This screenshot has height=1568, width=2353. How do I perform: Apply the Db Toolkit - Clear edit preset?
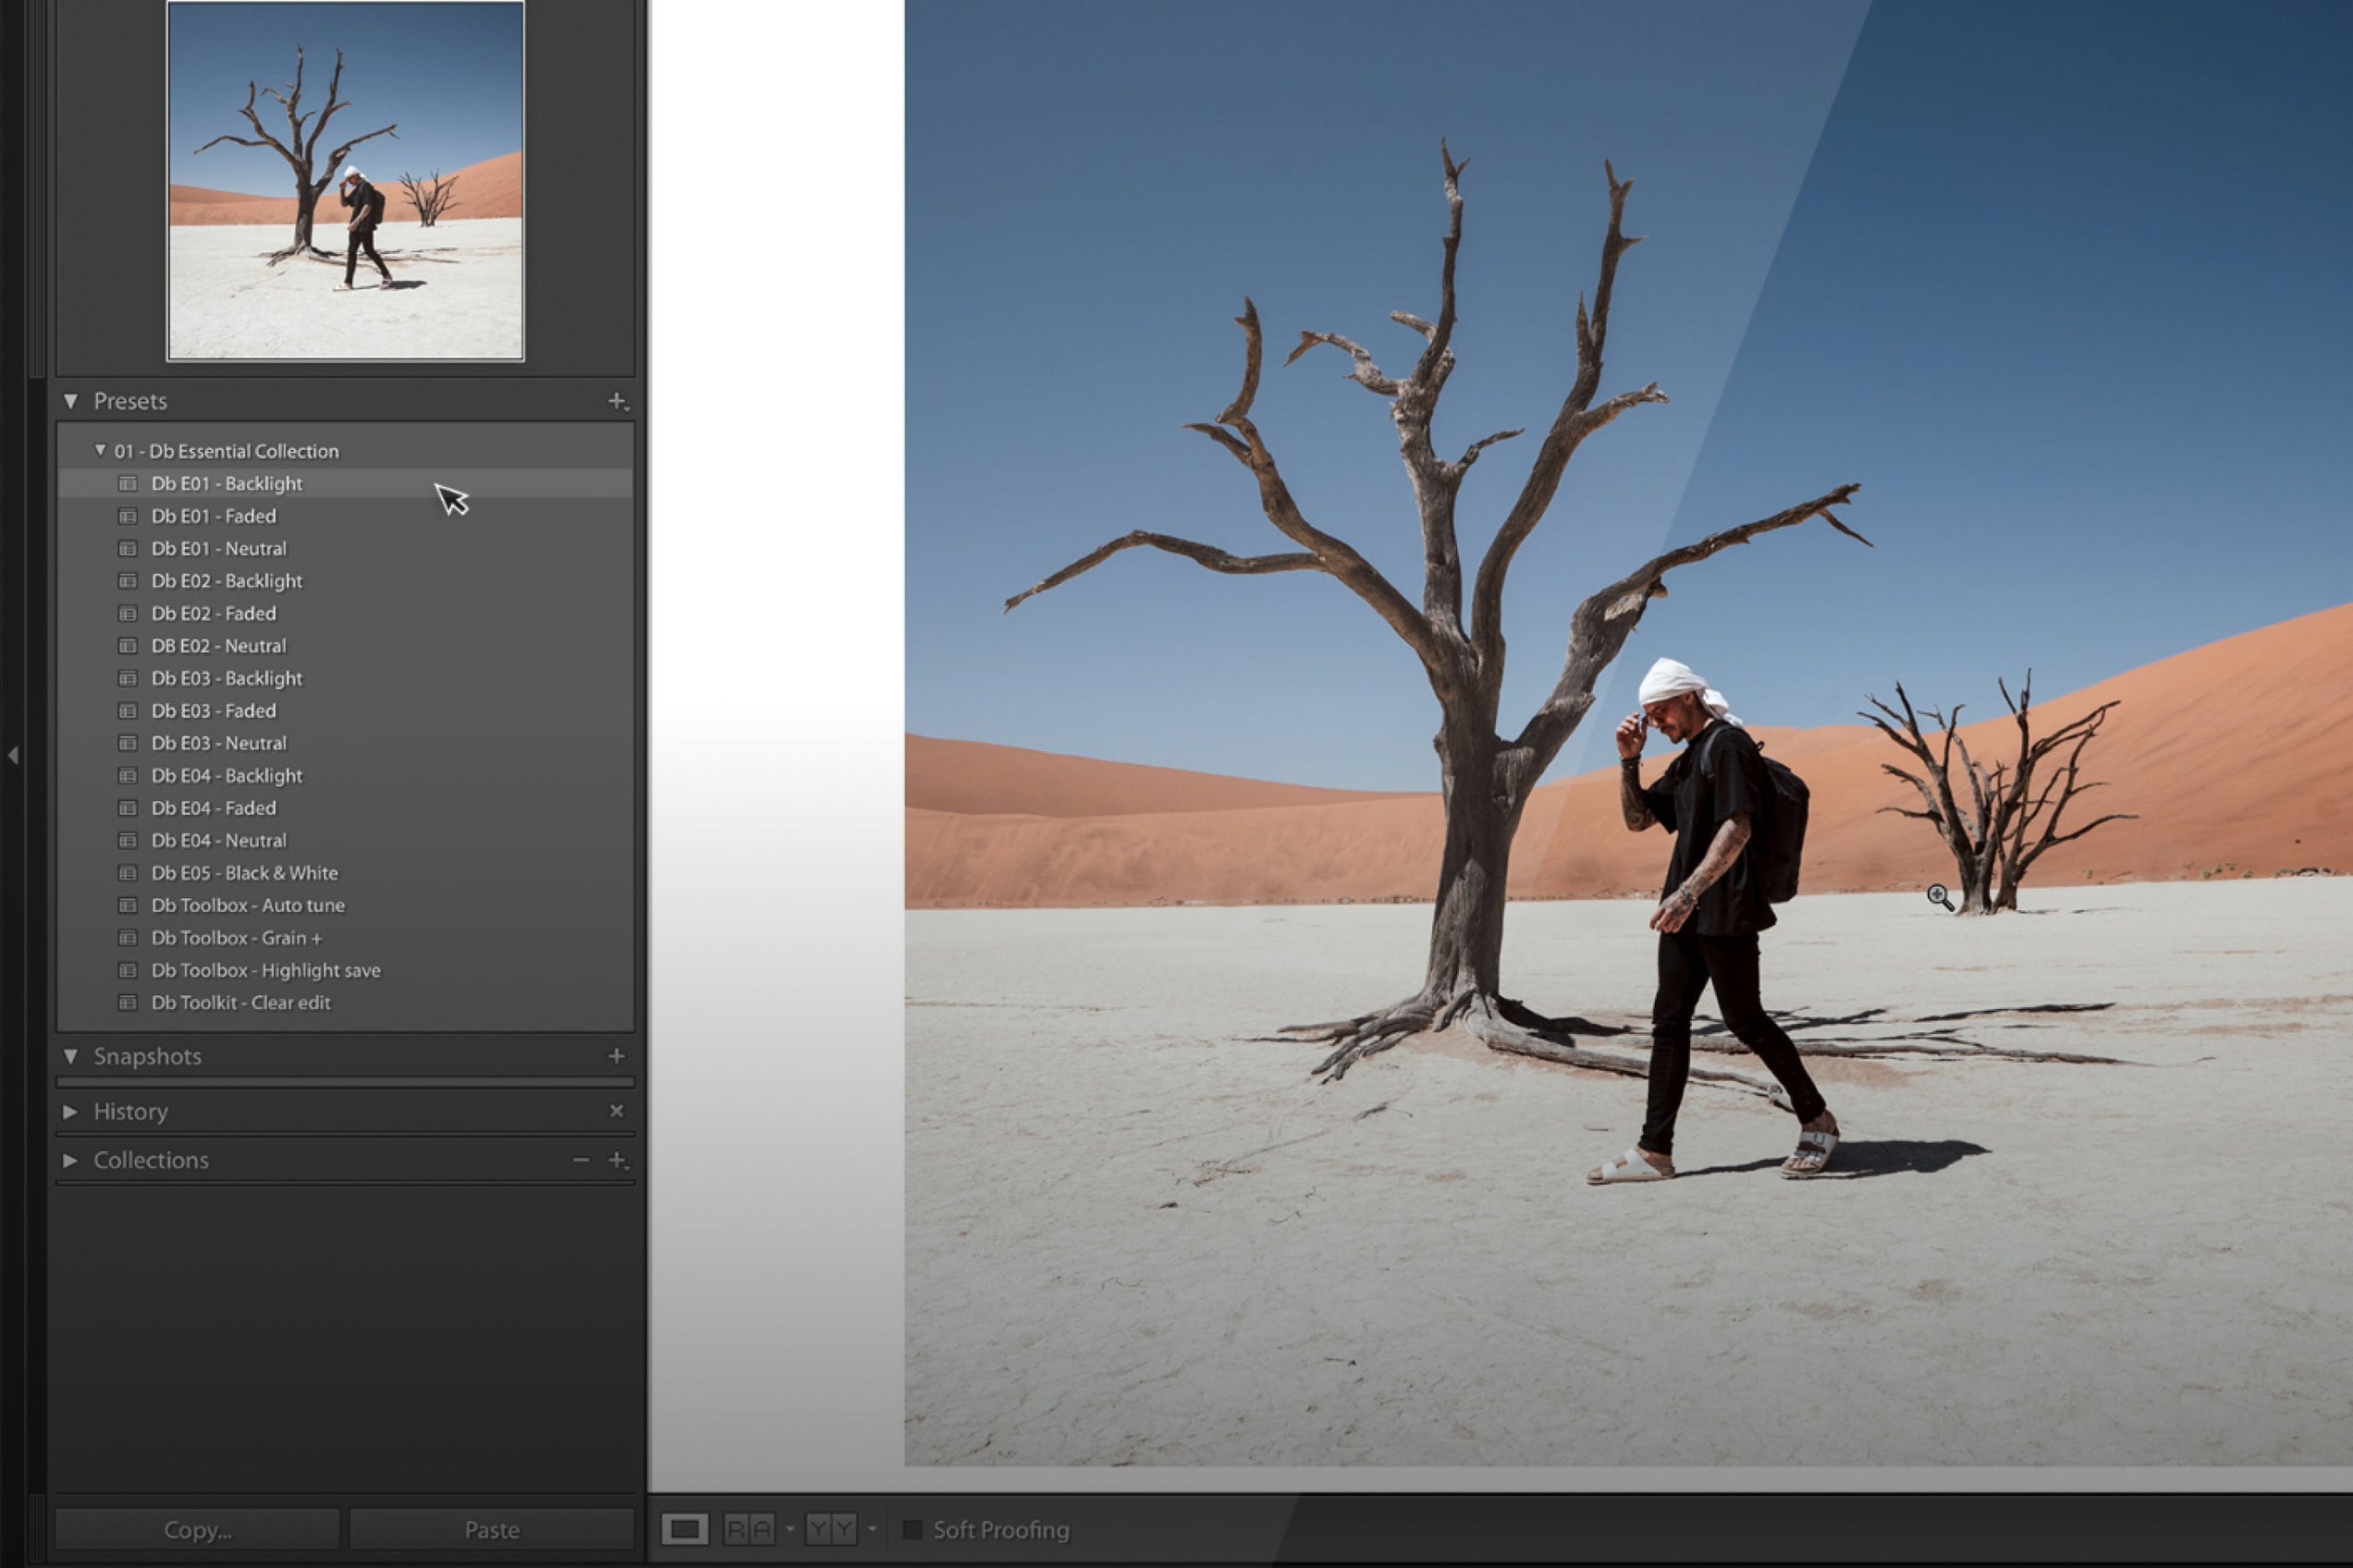345,1003
